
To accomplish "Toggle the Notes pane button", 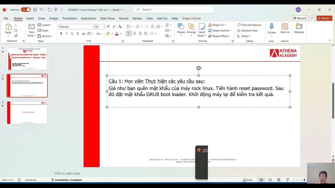I will (248, 180).
